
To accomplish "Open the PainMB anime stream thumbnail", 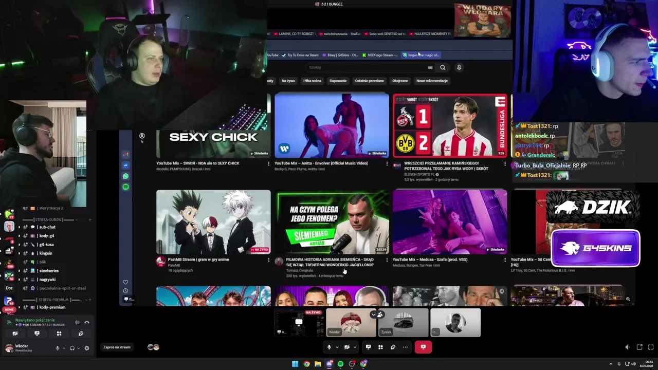I will pos(213,222).
